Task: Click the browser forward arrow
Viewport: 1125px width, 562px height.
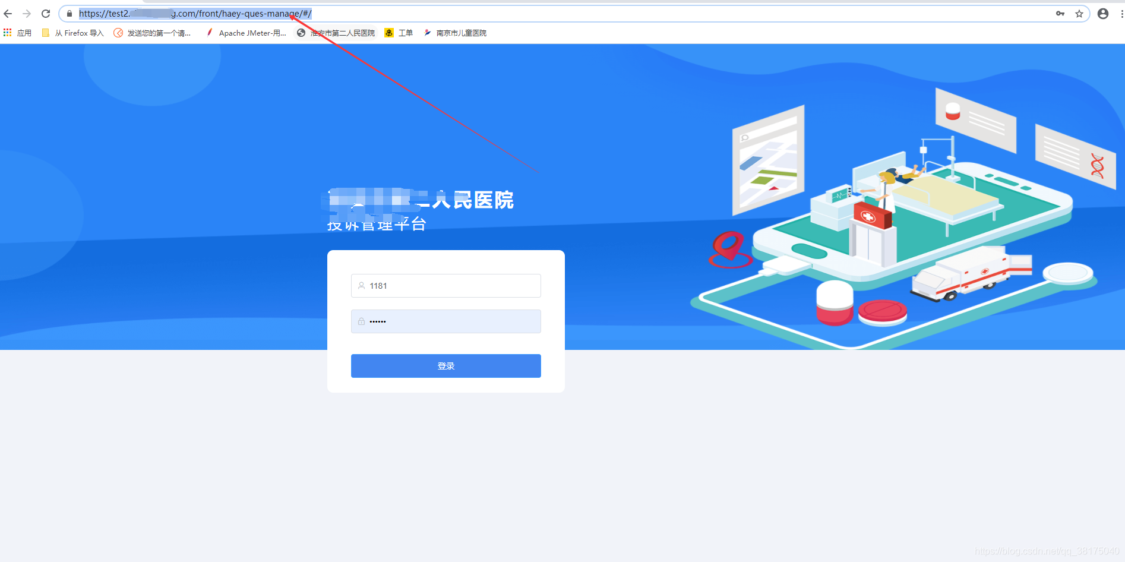Action: click(x=27, y=14)
